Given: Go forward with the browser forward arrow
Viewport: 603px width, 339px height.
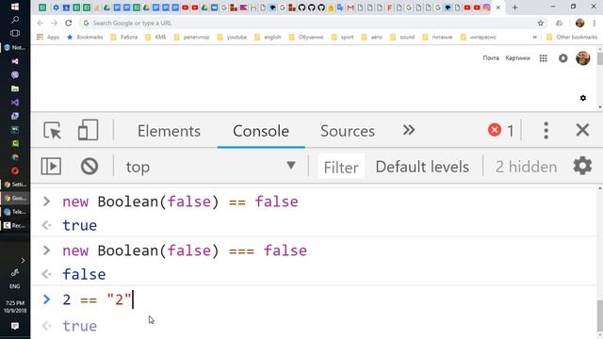Looking at the screenshot, I should [55, 23].
